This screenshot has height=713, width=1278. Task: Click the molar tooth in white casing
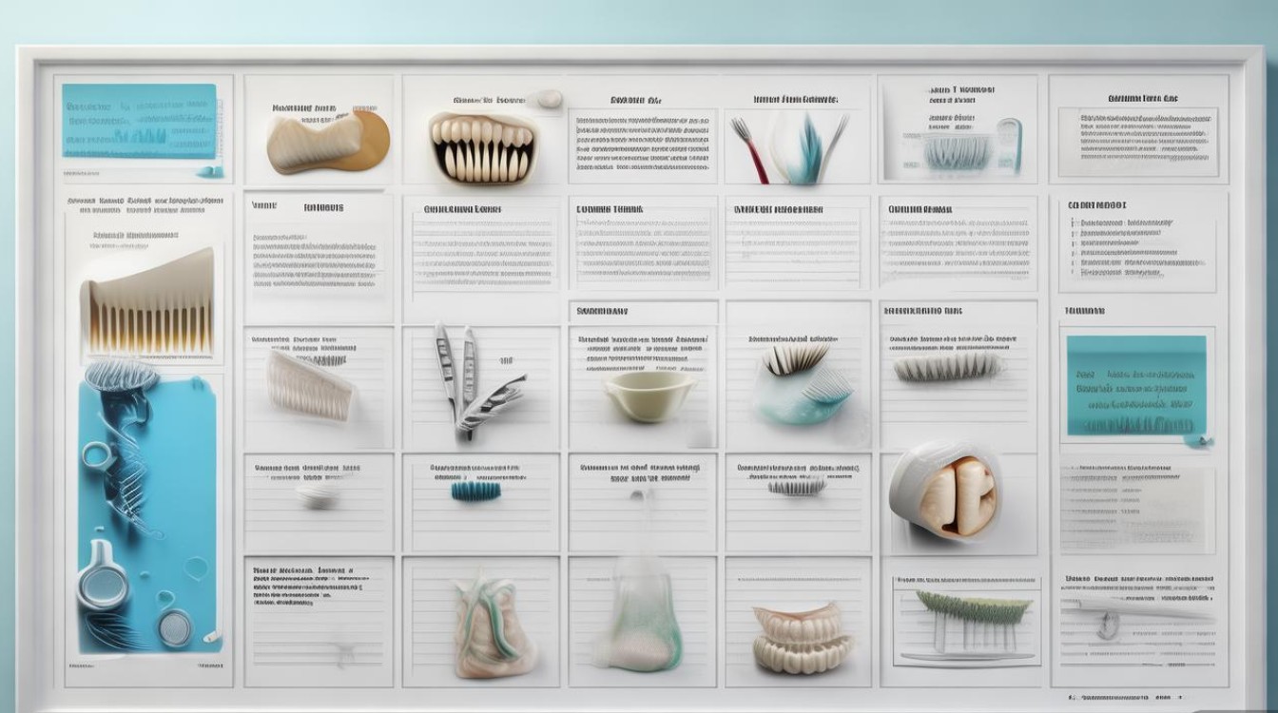coord(944,492)
